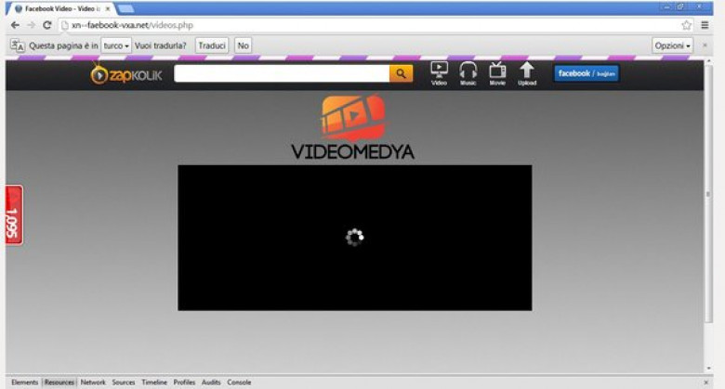Click the Traduci button
The image size is (725, 389).
(212, 45)
